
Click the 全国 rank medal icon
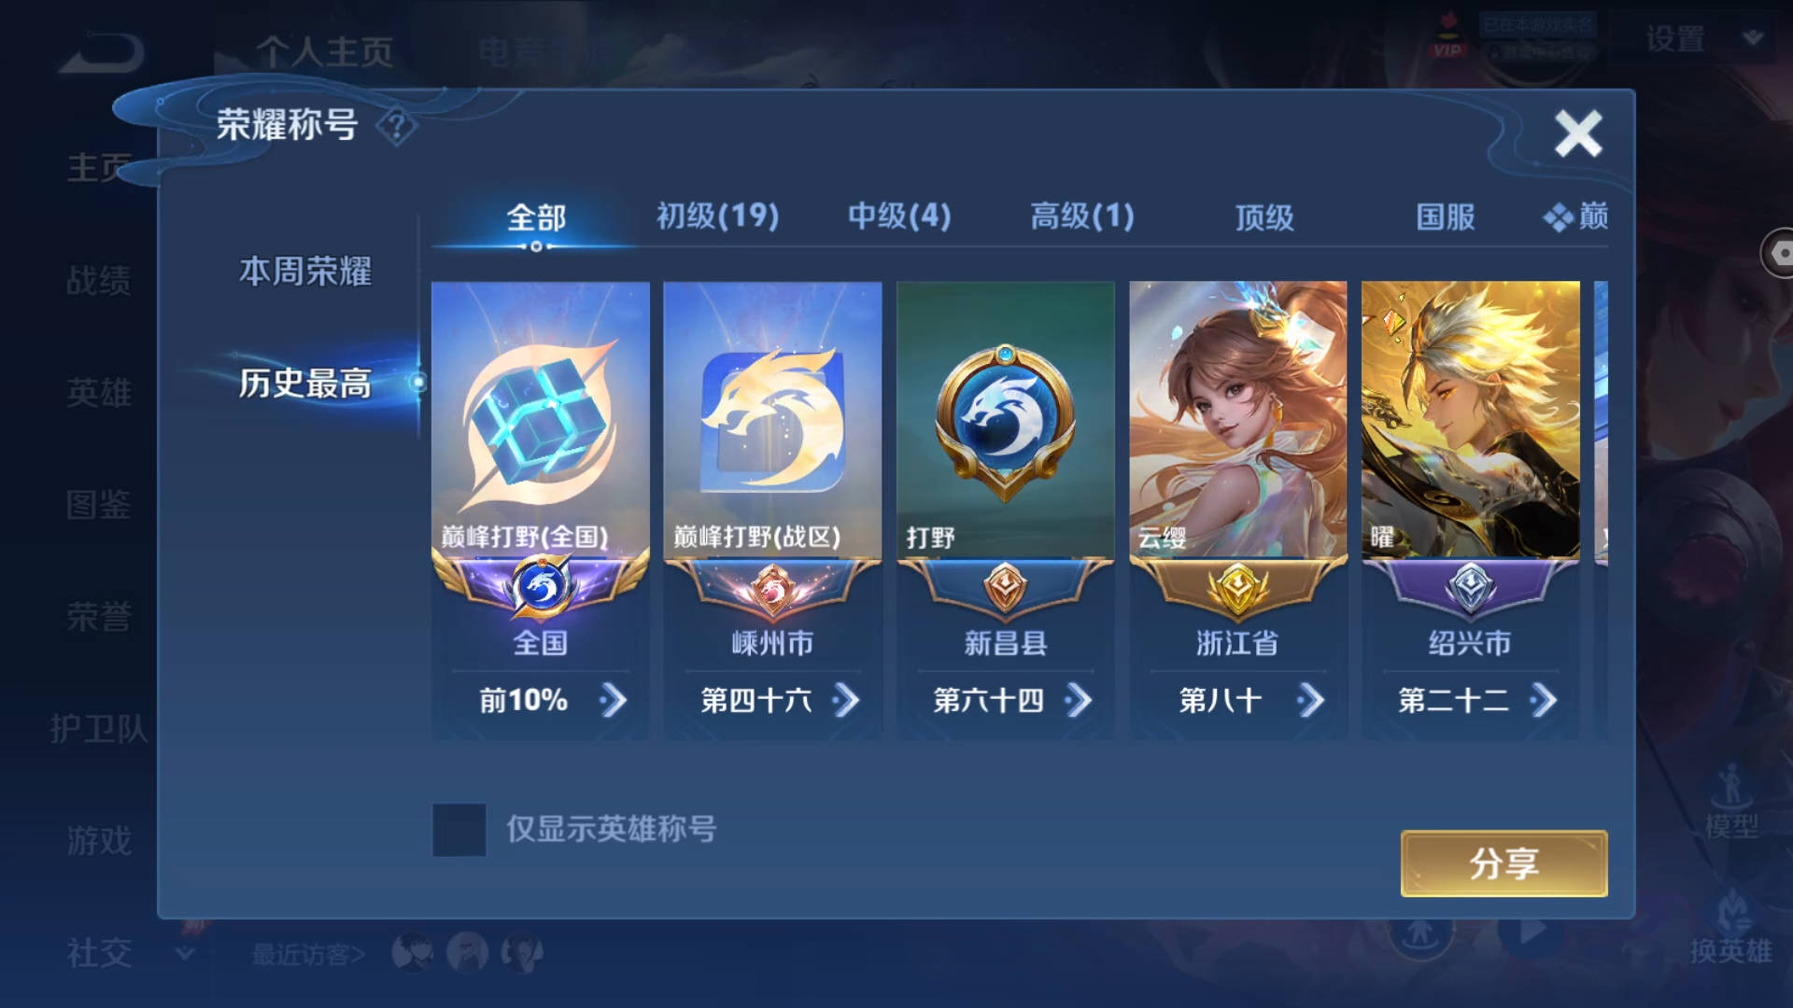coord(541,587)
